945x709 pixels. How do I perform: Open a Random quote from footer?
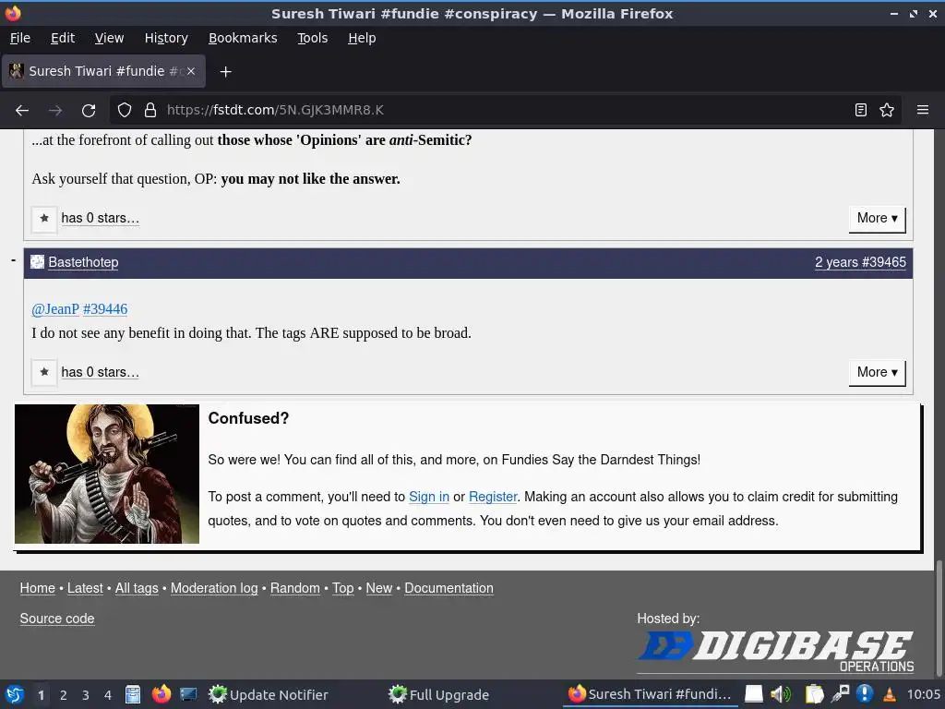(294, 588)
